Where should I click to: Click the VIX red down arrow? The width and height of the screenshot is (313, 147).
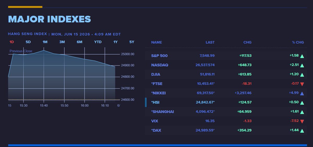click(x=302, y=121)
